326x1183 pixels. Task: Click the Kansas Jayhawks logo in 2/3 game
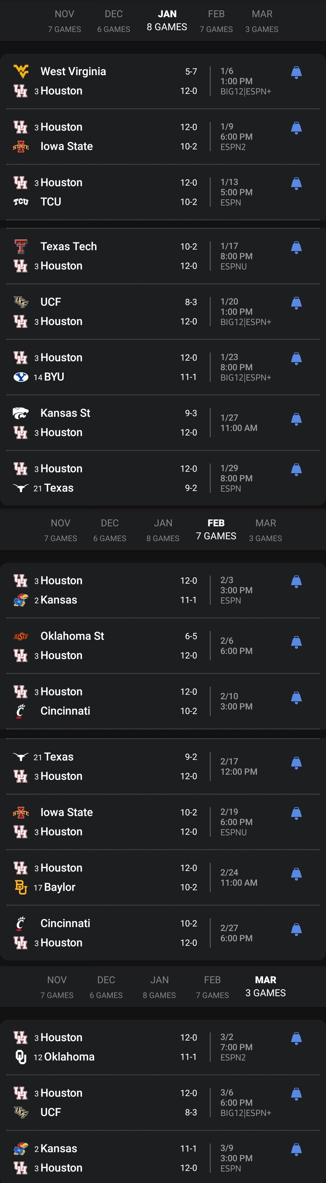(x=21, y=600)
